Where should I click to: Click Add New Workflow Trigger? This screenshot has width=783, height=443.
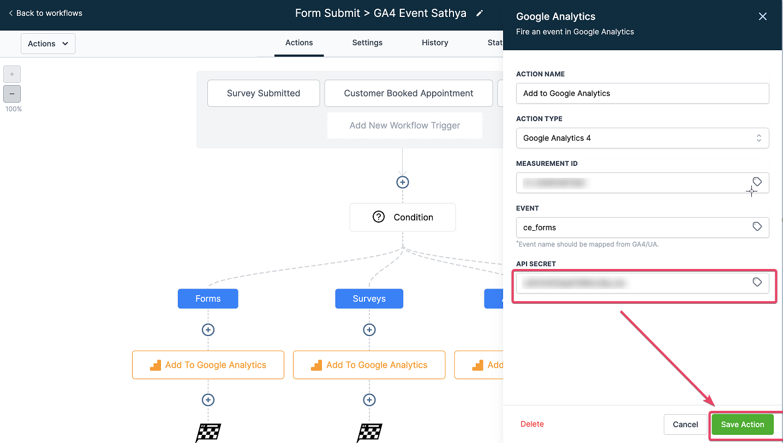[x=405, y=125]
